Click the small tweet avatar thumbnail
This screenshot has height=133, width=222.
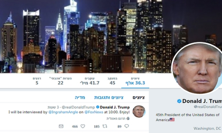139,111
